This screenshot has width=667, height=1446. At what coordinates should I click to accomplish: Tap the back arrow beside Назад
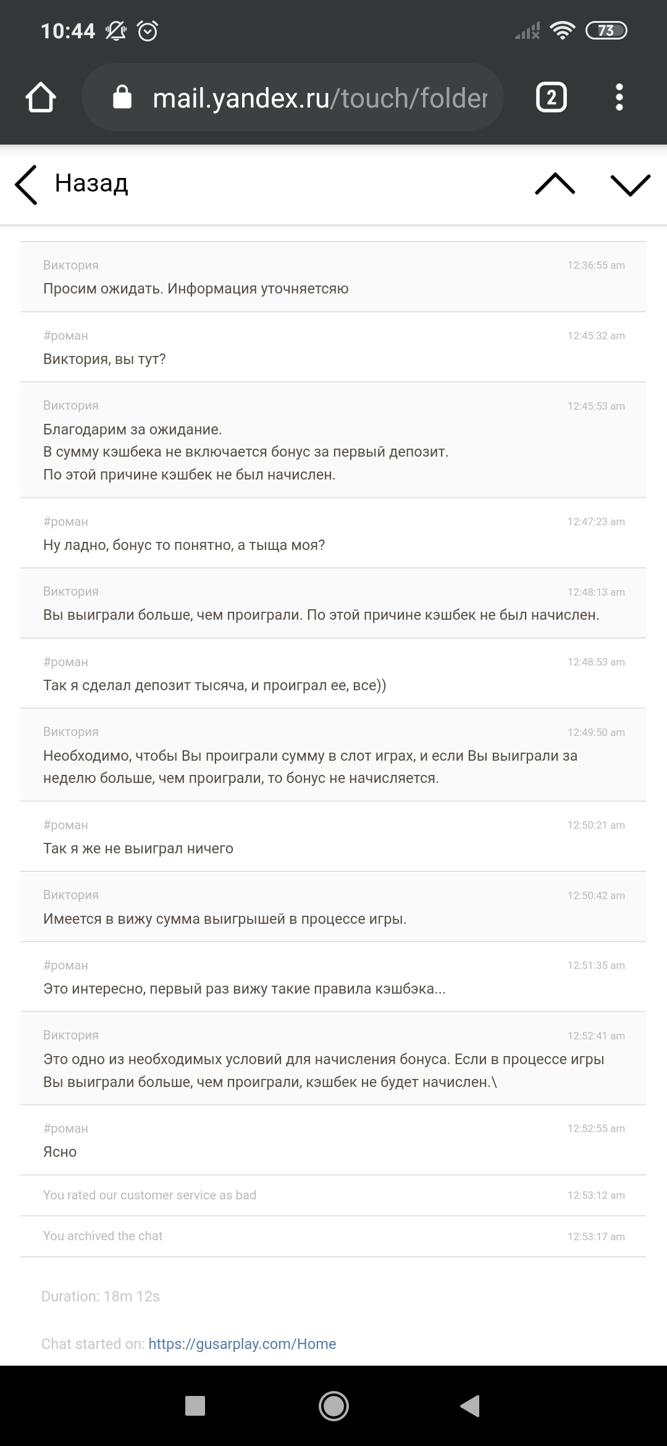coord(27,184)
